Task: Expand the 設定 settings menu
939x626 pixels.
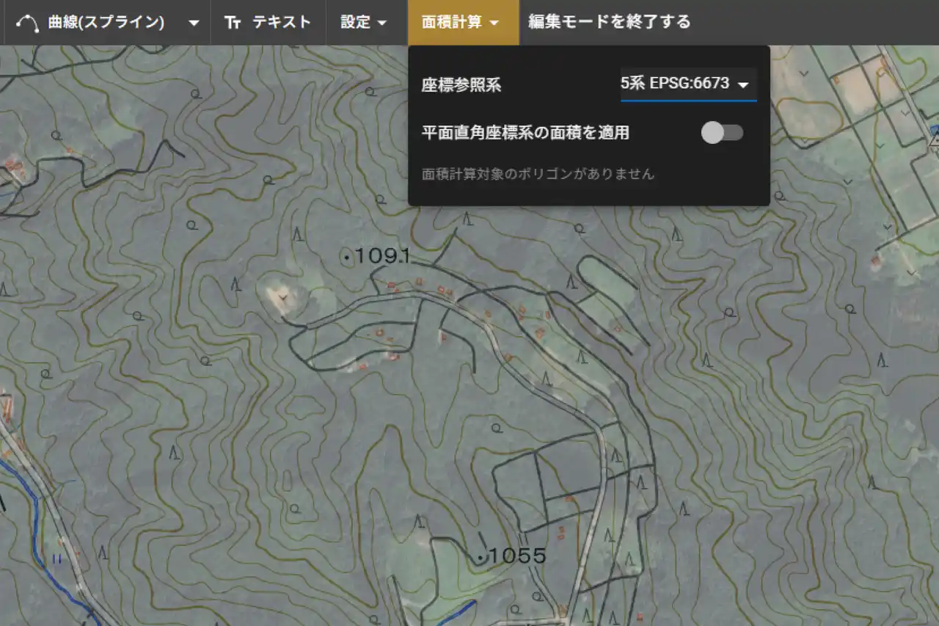Action: [x=363, y=22]
